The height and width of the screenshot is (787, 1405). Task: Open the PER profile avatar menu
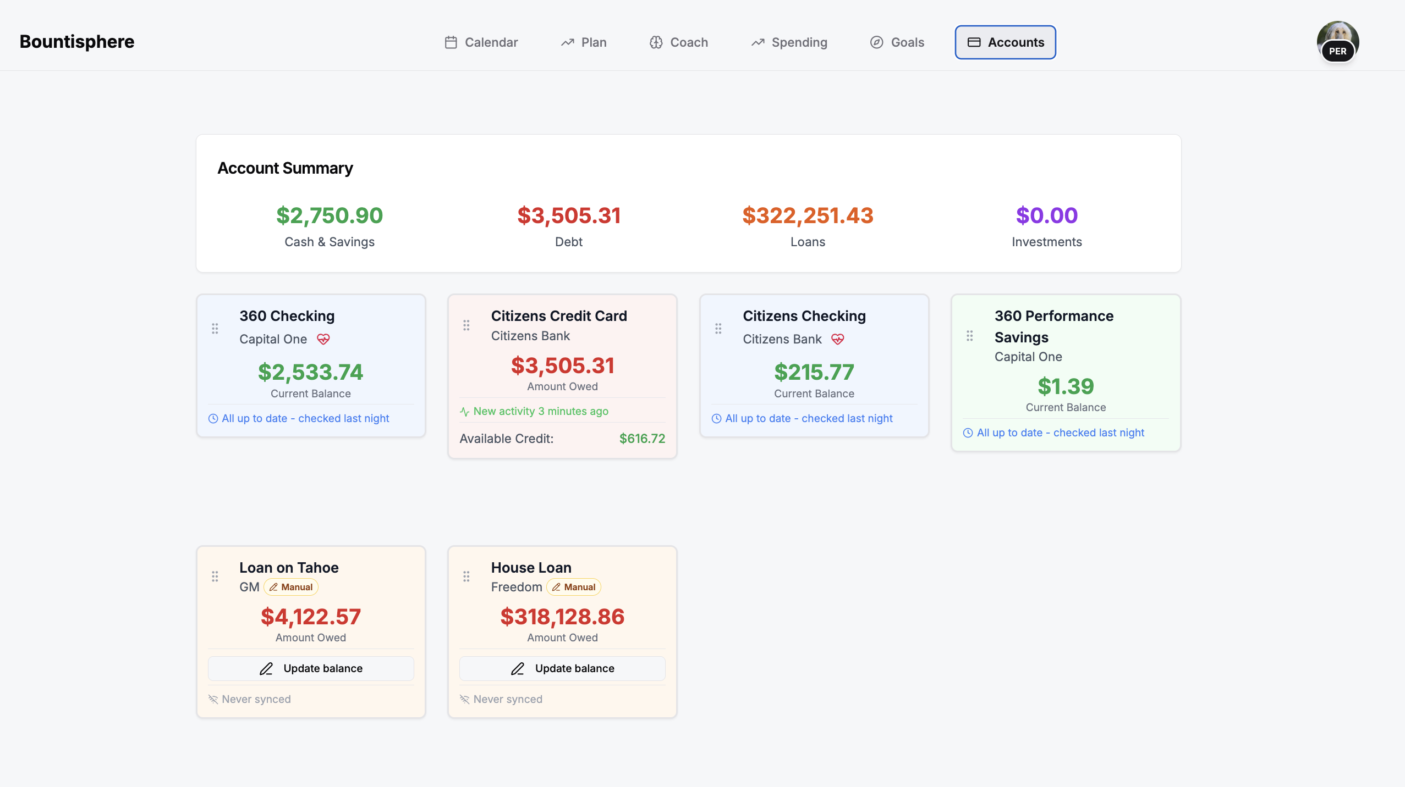pos(1337,42)
